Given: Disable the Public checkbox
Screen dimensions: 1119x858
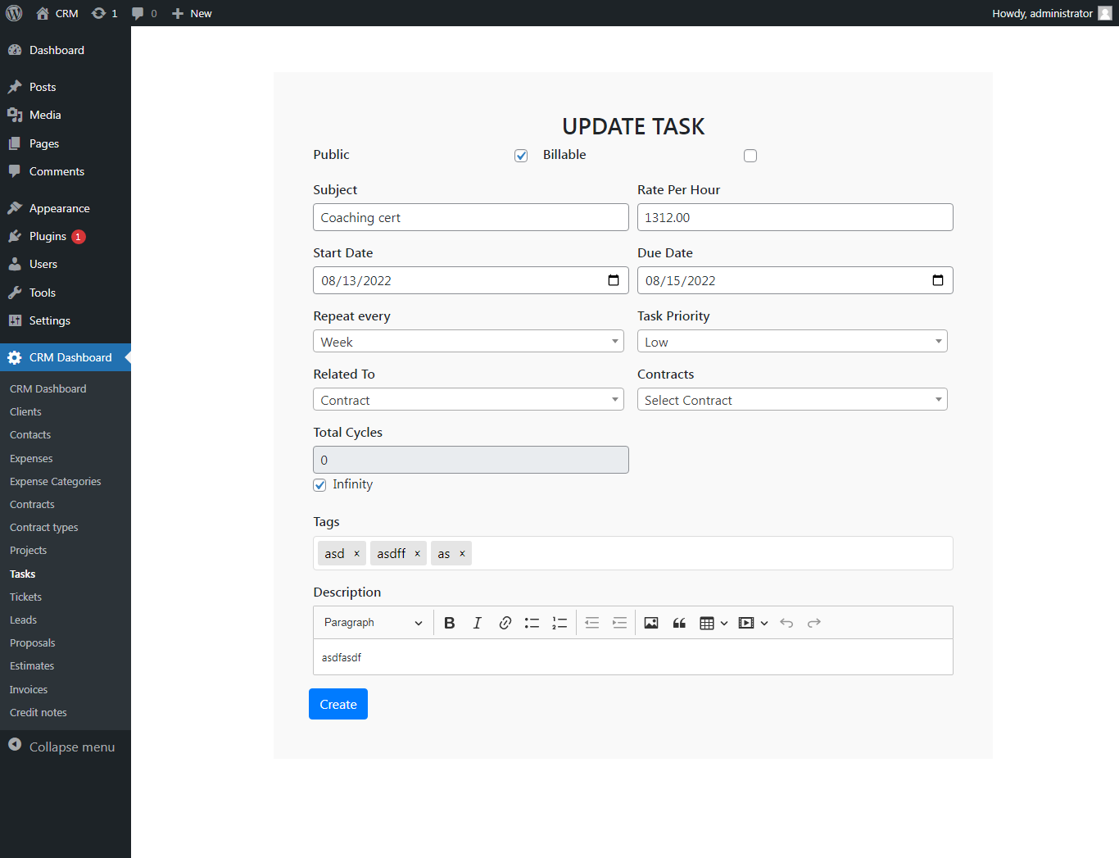Looking at the screenshot, I should pyautogui.click(x=521, y=155).
